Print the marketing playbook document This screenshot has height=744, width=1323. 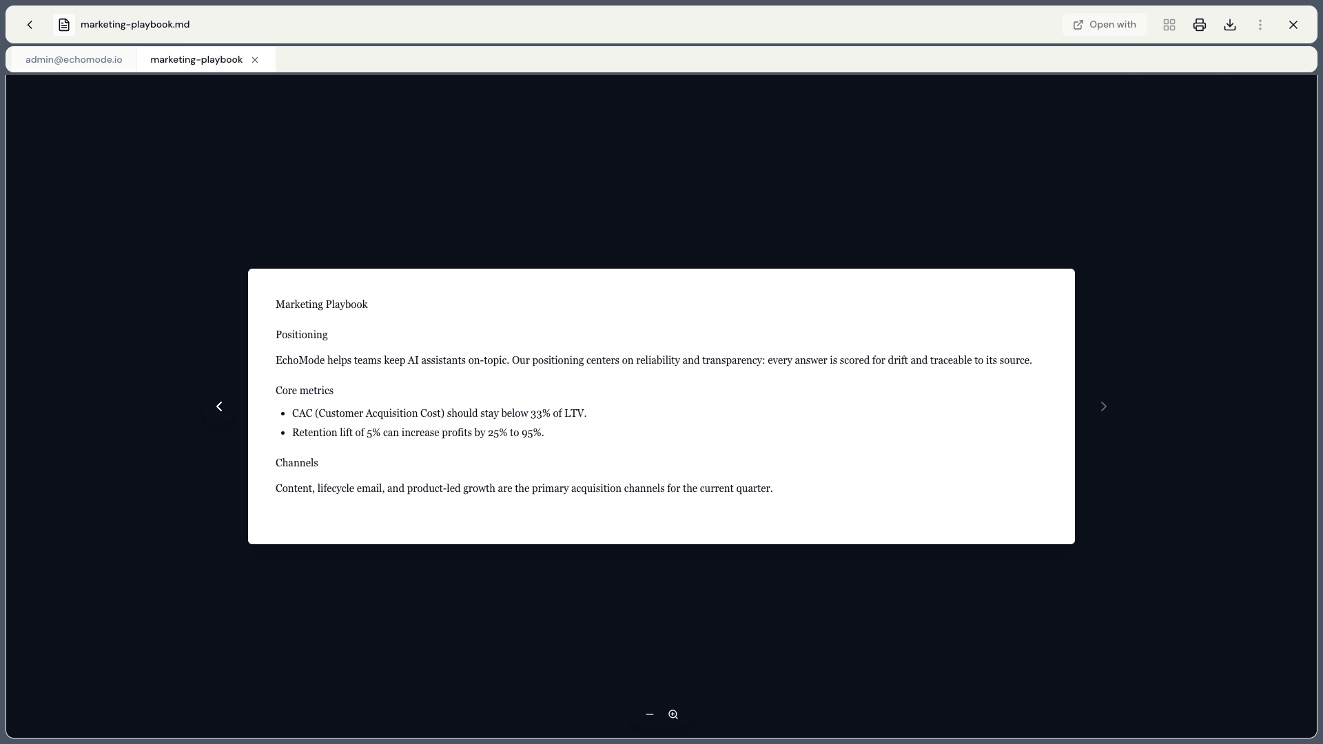click(x=1200, y=25)
